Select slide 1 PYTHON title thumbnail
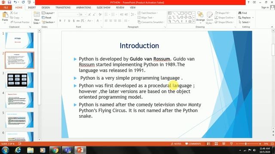 point(19,40)
